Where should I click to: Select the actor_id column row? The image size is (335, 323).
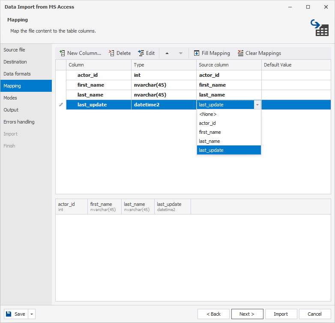99,75
